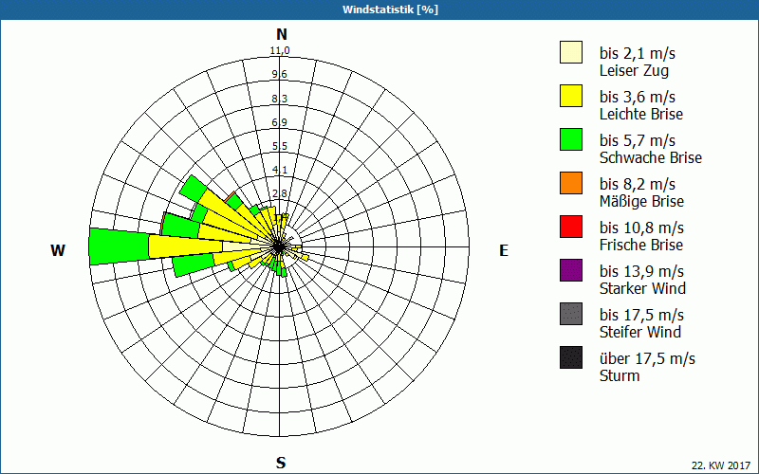
Task: Click the 'Schwache Brise' legend label
Action: coord(651,157)
